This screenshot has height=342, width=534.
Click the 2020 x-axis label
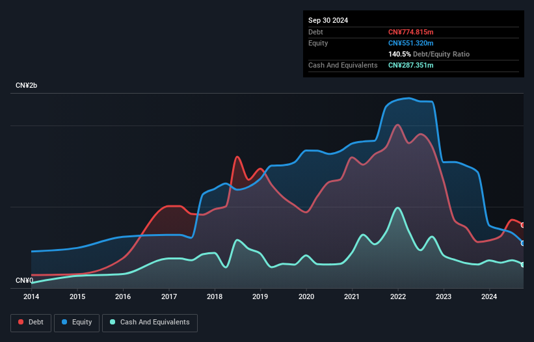tap(306, 296)
